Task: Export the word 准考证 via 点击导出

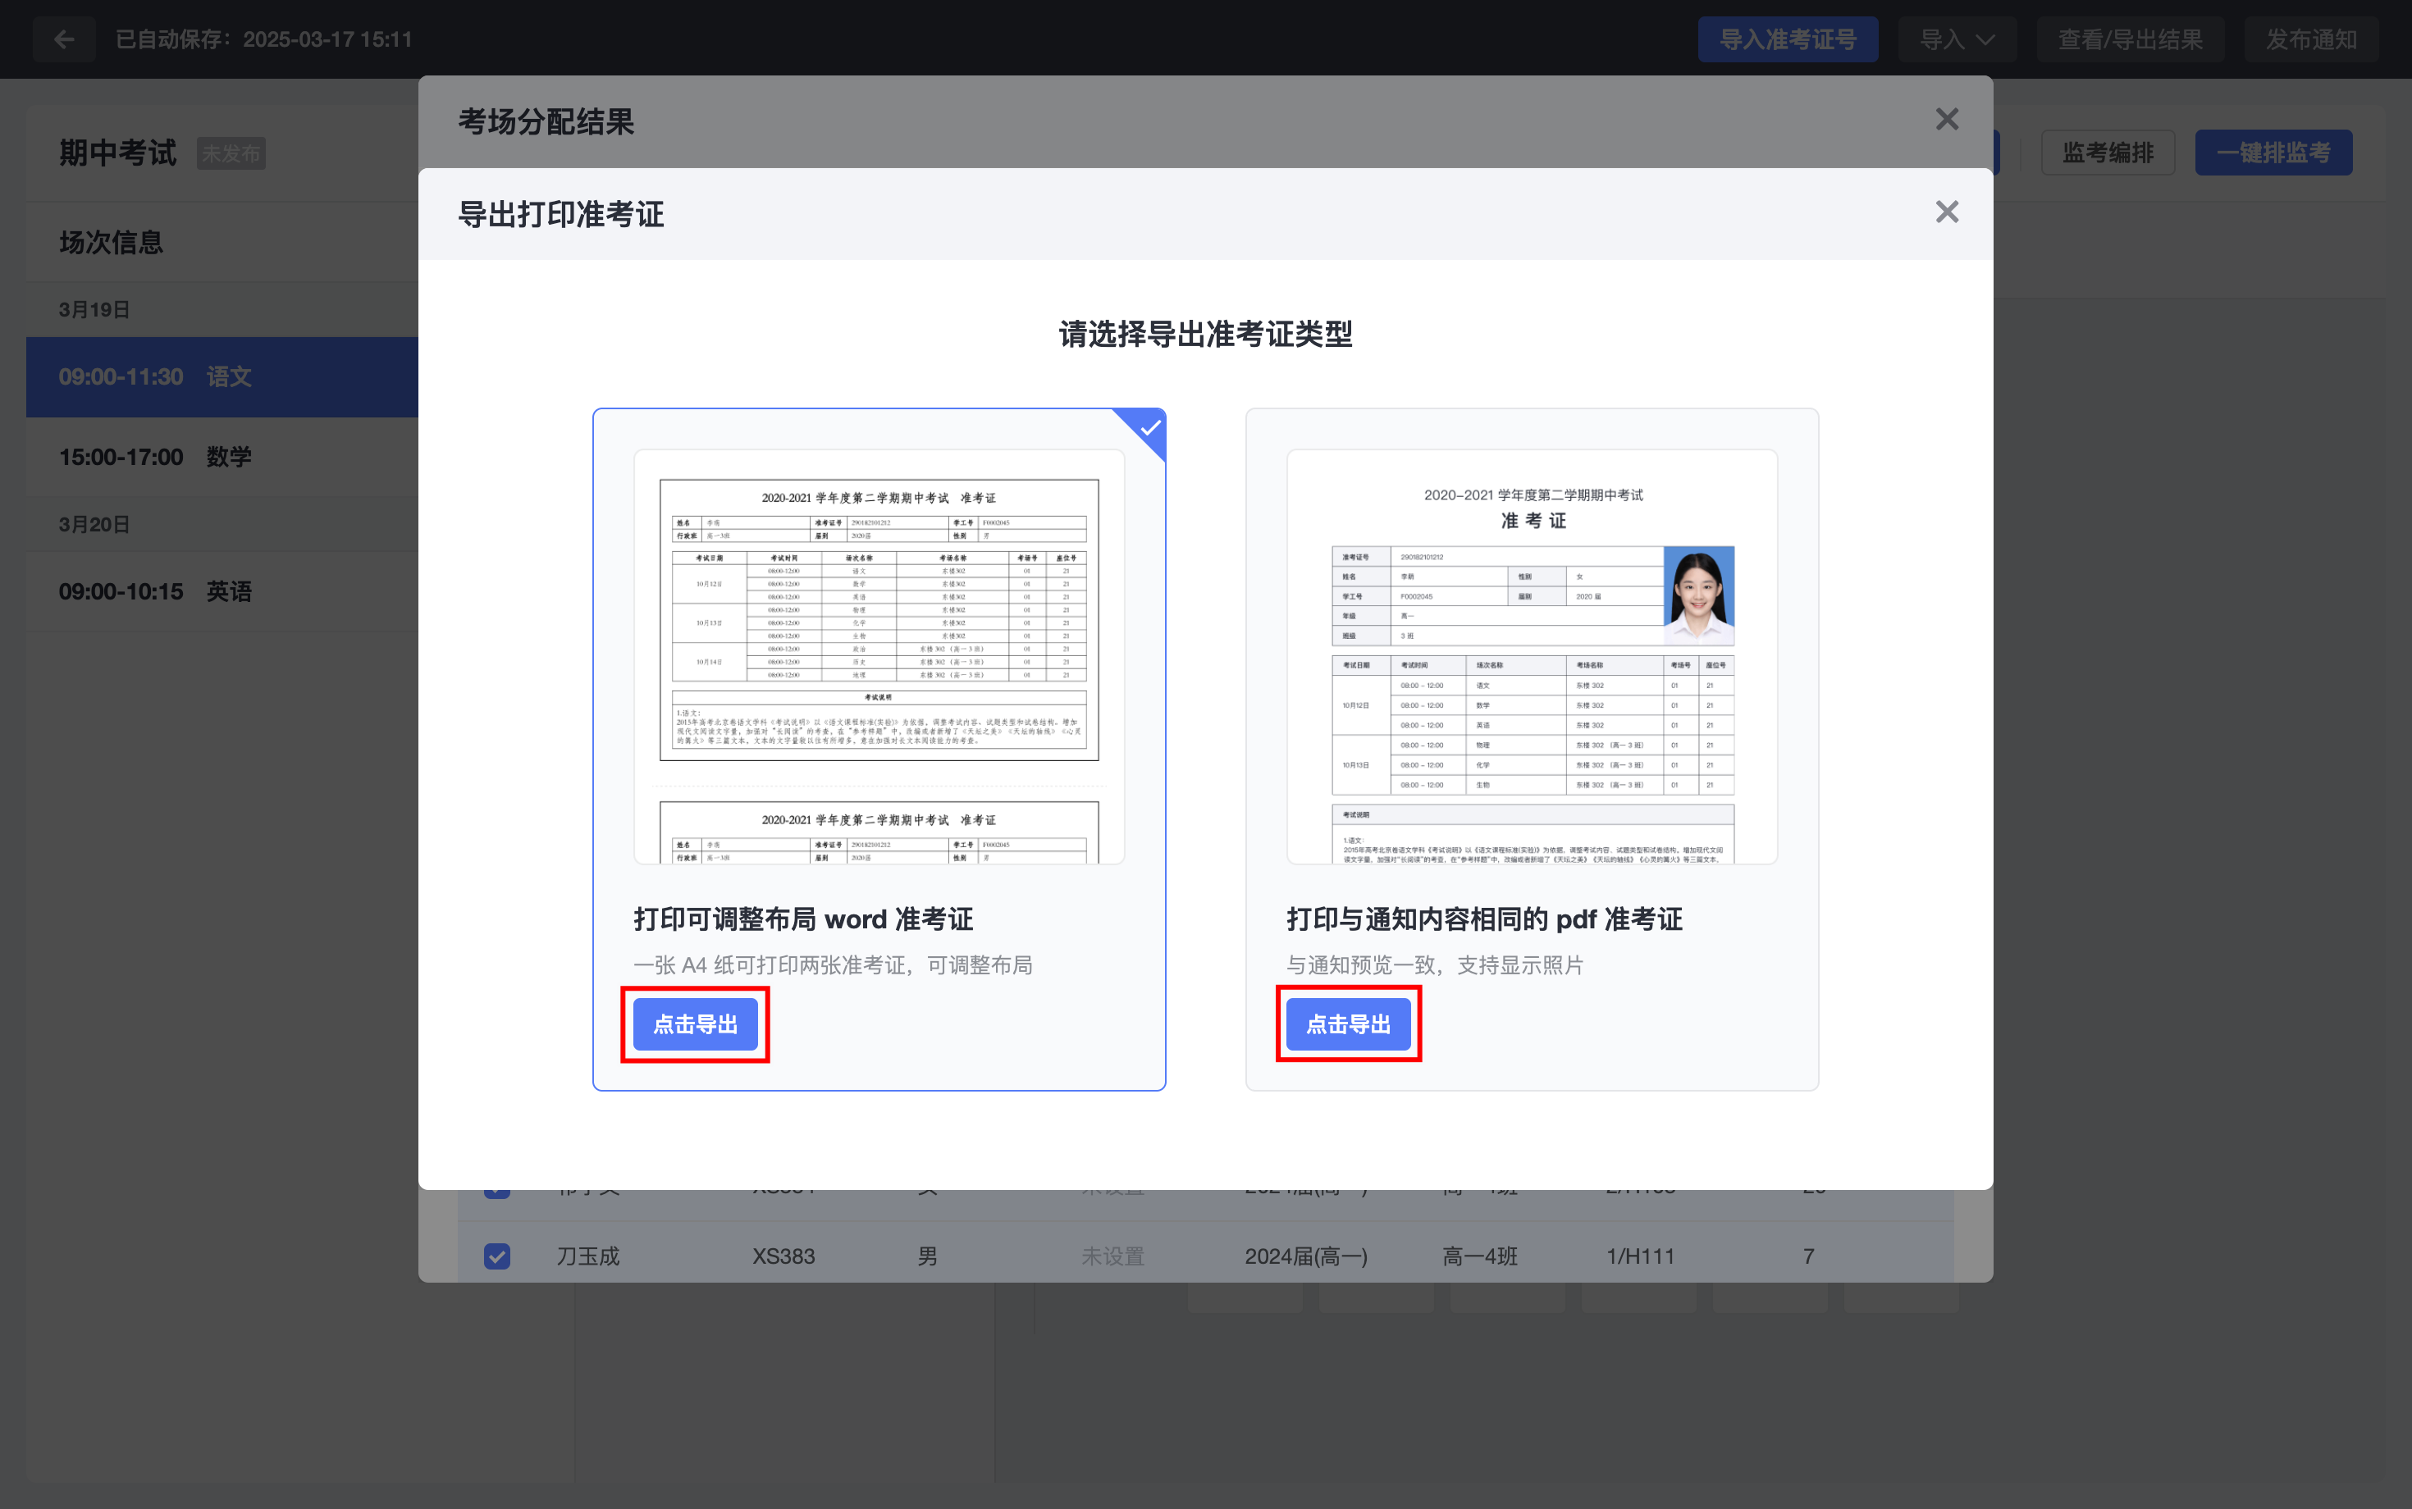Action: tap(695, 1024)
